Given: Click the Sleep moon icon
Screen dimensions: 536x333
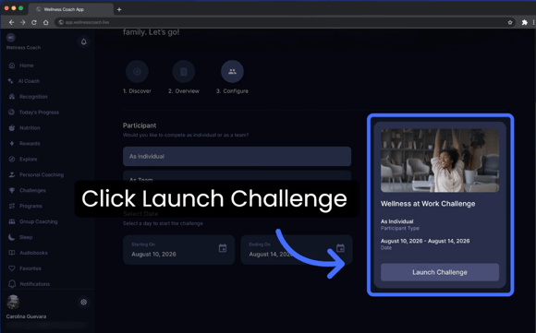Looking at the screenshot, I should pos(12,237).
